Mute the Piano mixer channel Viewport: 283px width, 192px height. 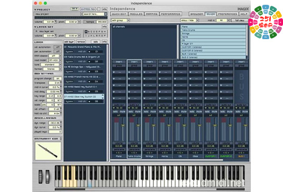click(x=122, y=112)
